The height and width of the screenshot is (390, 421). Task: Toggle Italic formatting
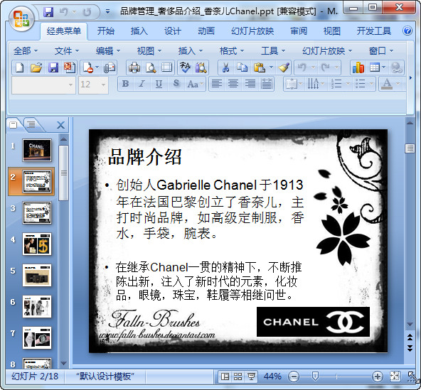142,84
